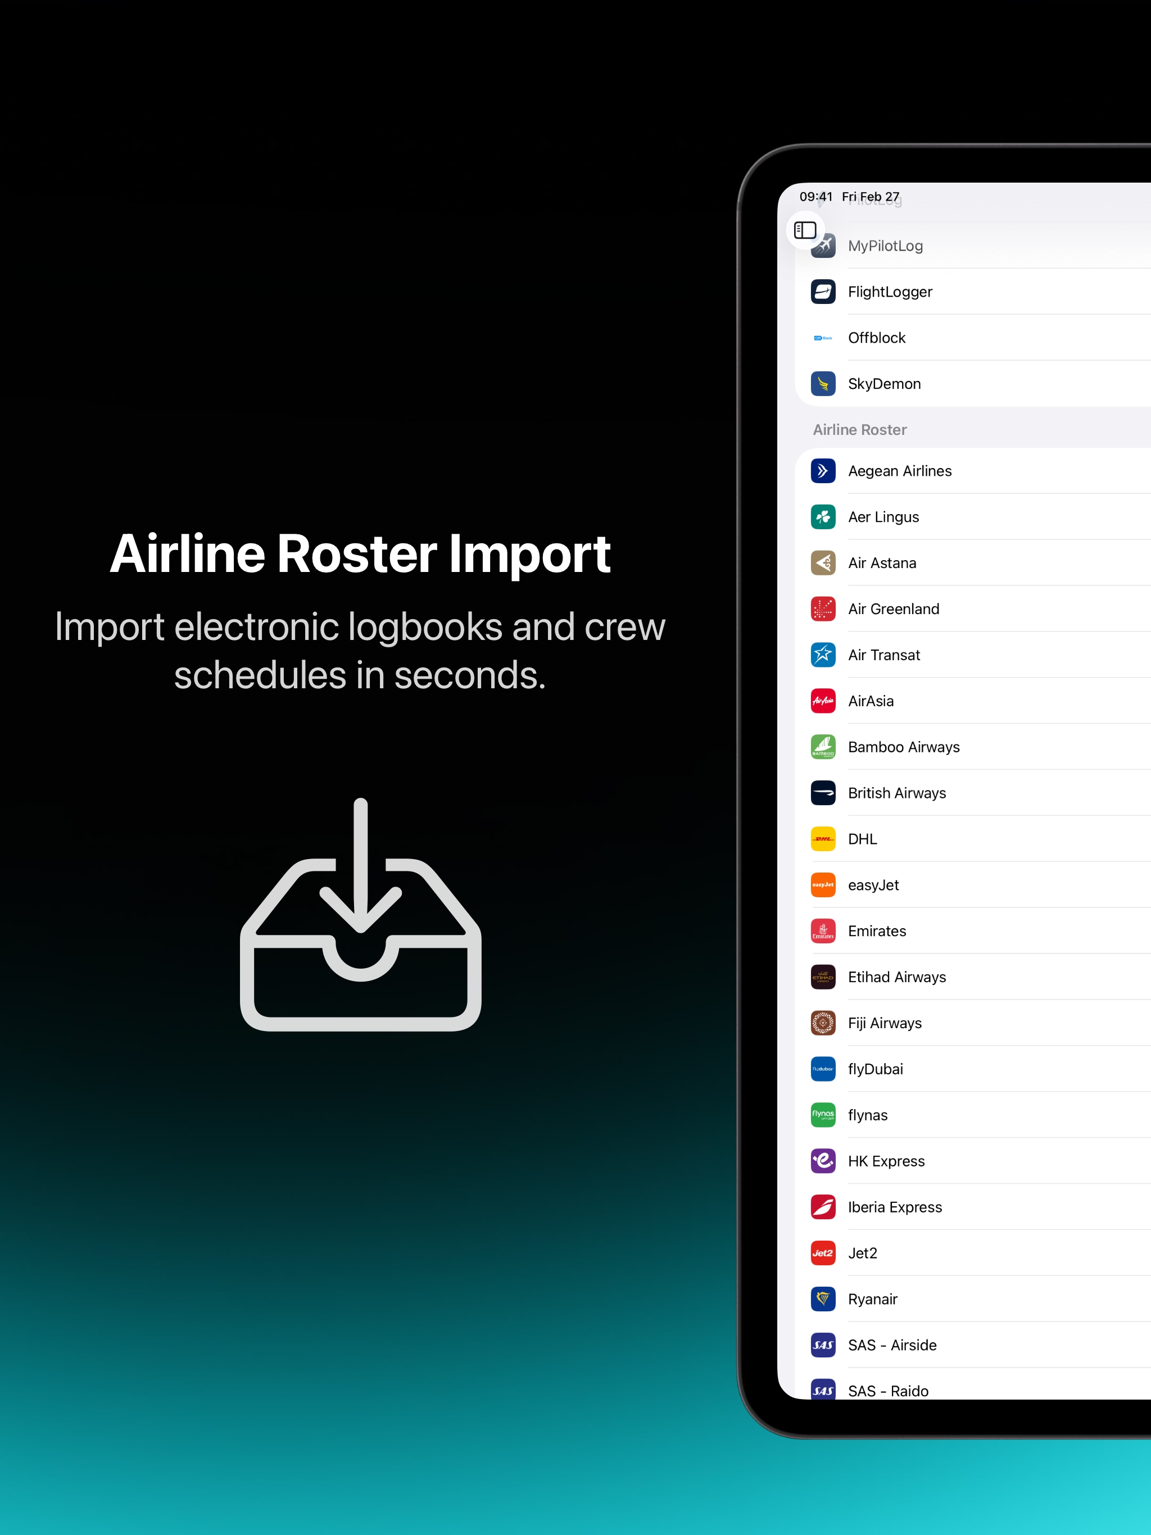Viewport: 1151px width, 1535px height.
Task: Select the Ryanair row
Action: 973,1300
